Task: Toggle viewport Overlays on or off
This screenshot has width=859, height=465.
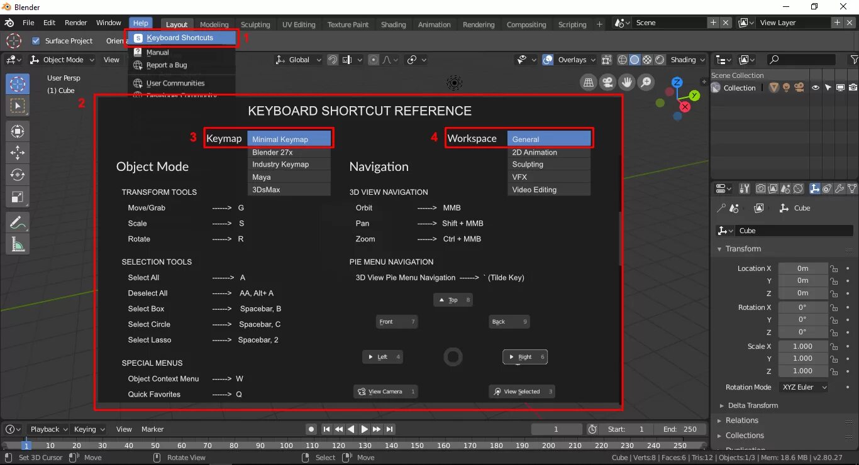Action: coord(548,60)
